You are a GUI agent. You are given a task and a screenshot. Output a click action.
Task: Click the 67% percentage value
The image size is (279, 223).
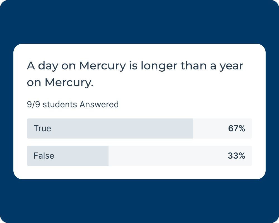pos(237,129)
